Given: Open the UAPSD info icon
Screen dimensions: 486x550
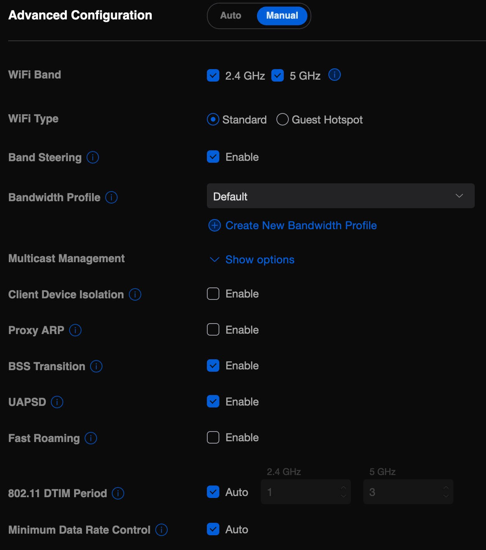Looking at the screenshot, I should tap(57, 402).
